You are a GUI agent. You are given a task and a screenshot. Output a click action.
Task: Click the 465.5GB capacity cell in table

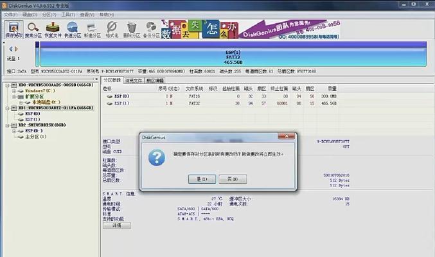click(329, 103)
